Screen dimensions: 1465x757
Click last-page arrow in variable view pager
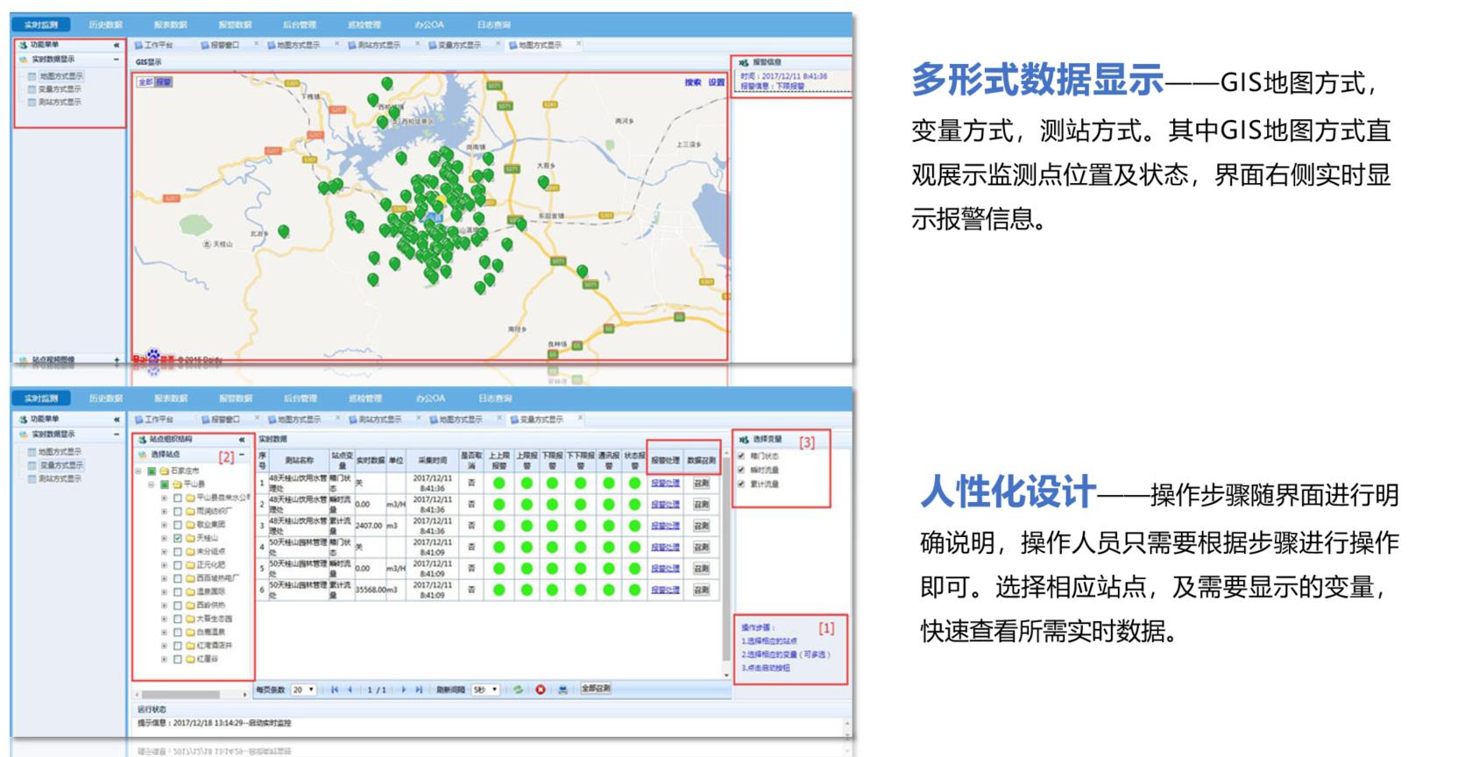(419, 690)
